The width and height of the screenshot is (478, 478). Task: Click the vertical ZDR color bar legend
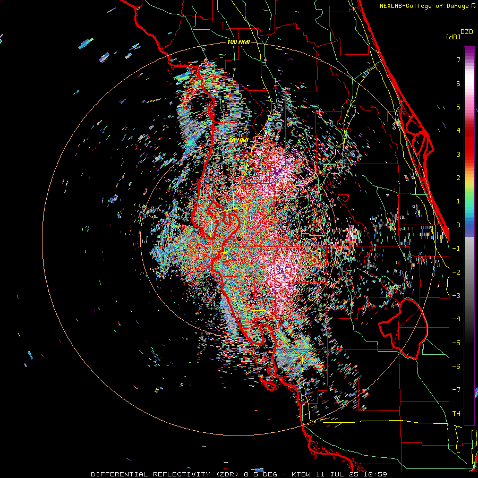[469, 236]
